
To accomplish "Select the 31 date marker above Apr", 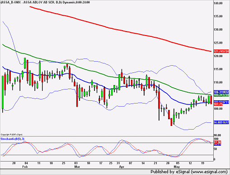I will (118, 163).
